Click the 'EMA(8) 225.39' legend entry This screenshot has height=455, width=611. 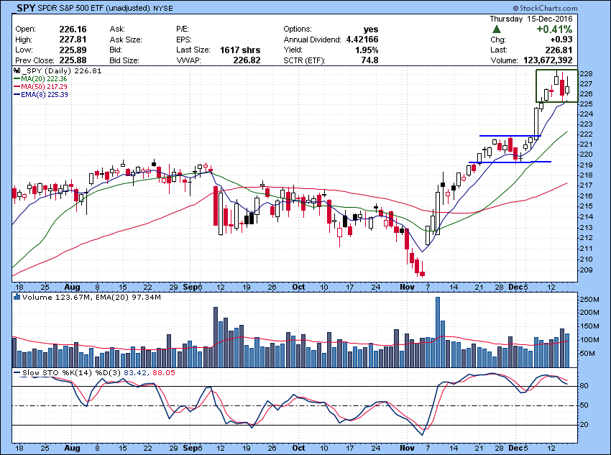click(45, 94)
